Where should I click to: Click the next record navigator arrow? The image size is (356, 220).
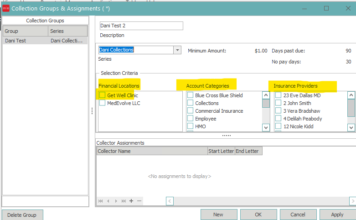[116, 201]
